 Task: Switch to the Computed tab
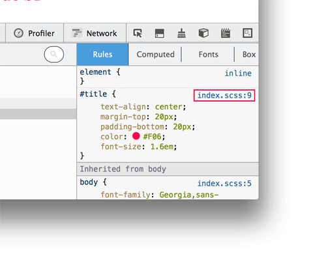pyautogui.click(x=155, y=54)
